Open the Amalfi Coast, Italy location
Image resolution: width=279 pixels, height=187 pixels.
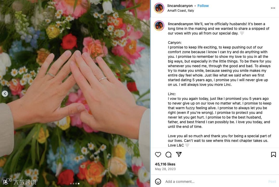click(181, 10)
